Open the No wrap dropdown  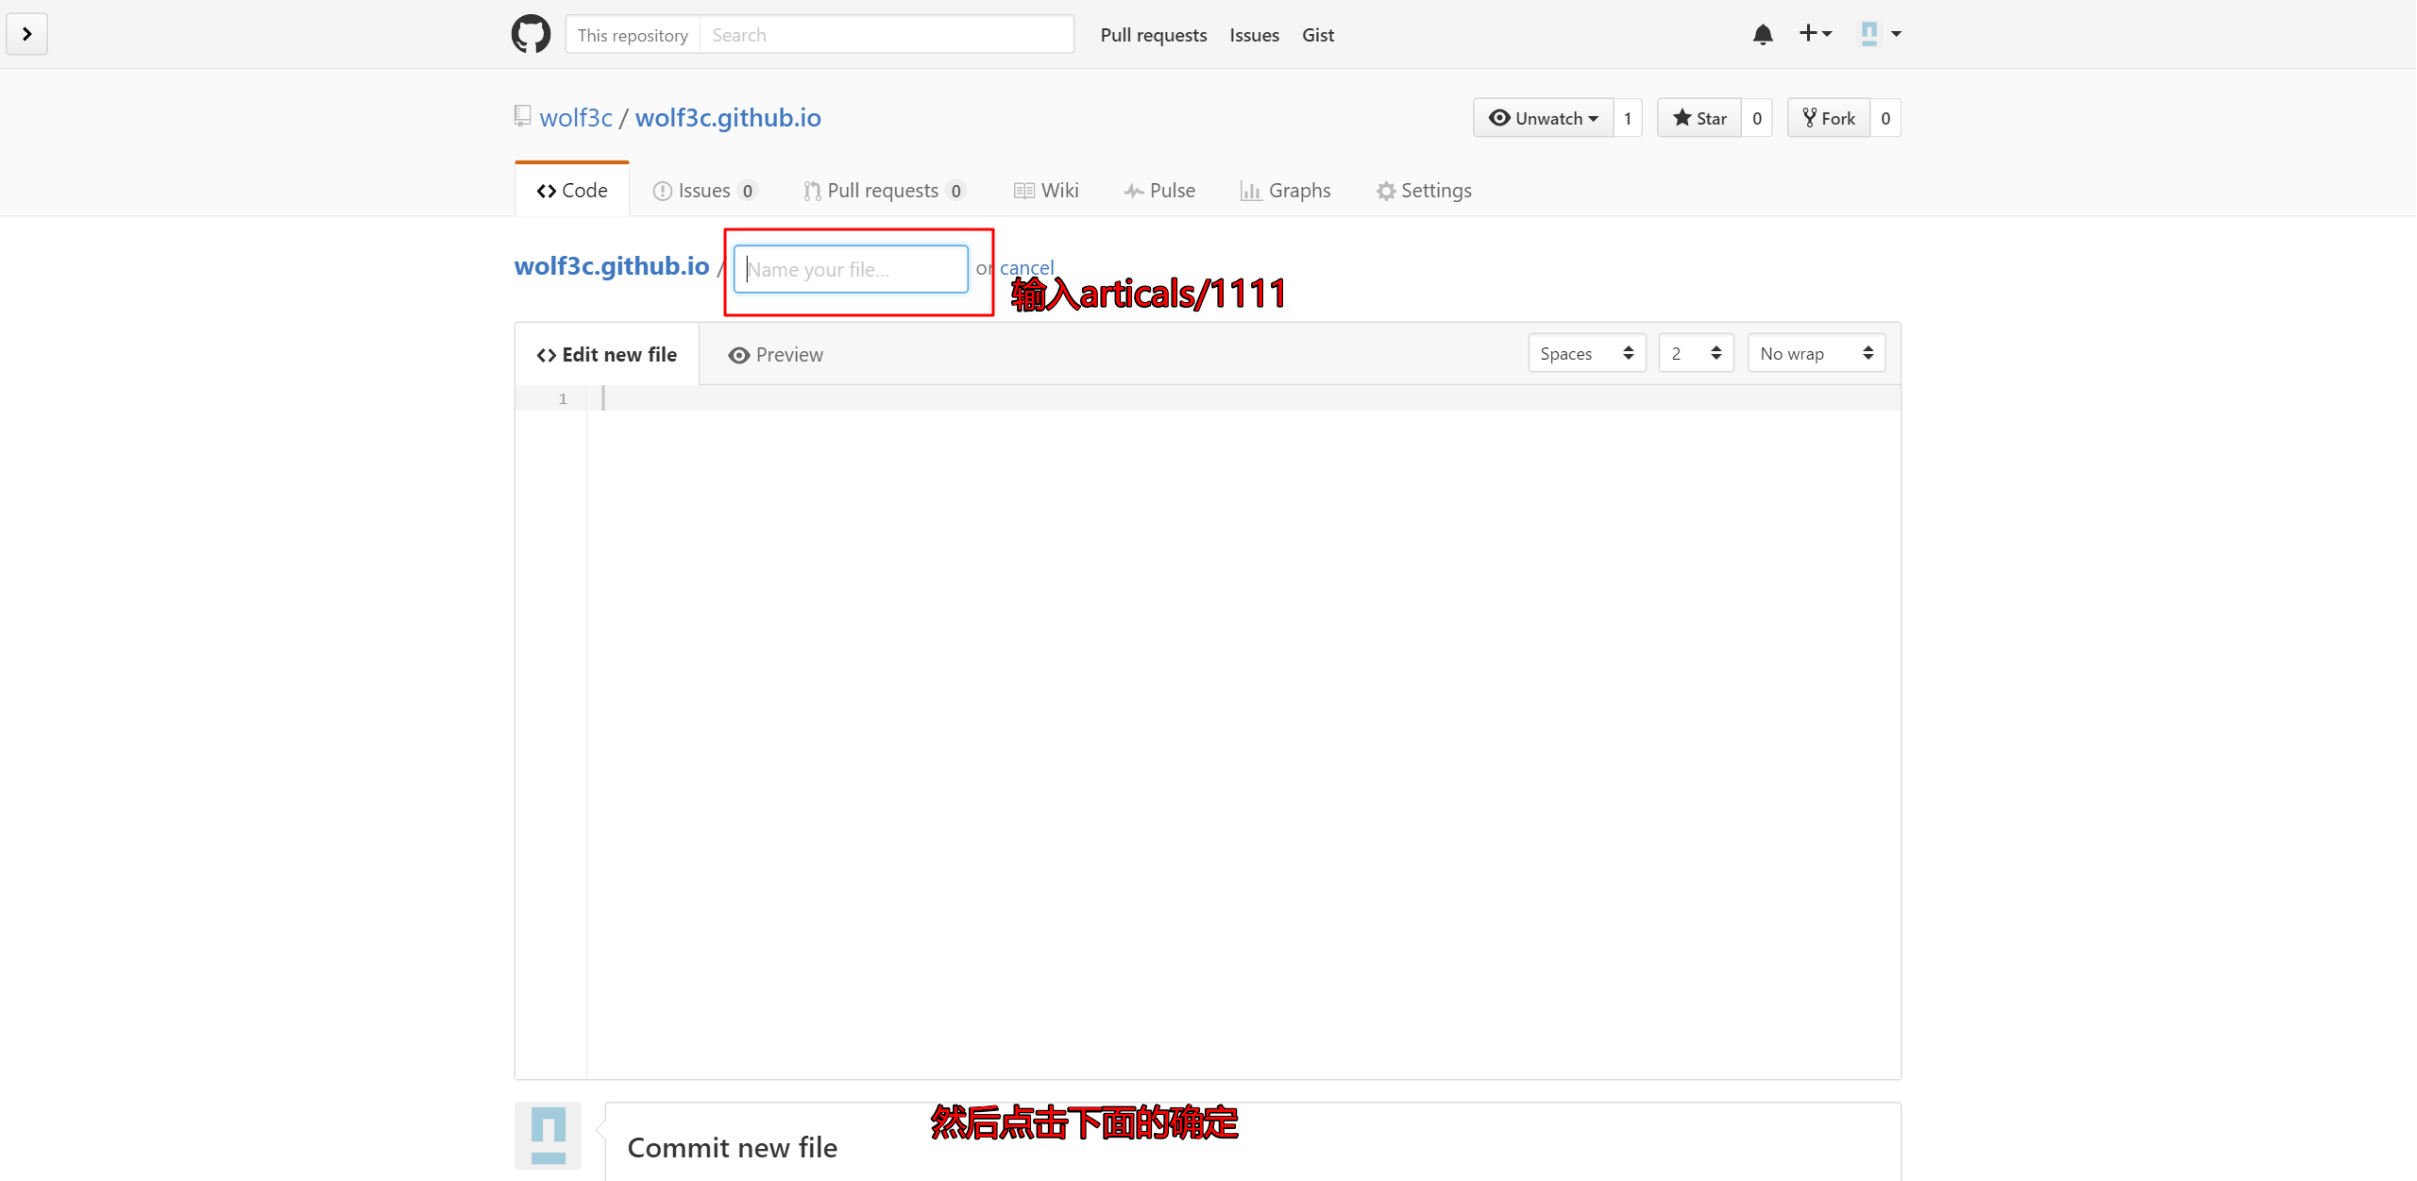1817,353
